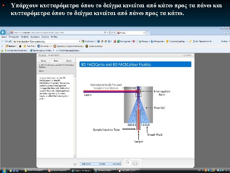Switch to the Notes tab
Image resolution: width=230 pixels, height=173 pixels.
pyautogui.click(x=56, y=61)
